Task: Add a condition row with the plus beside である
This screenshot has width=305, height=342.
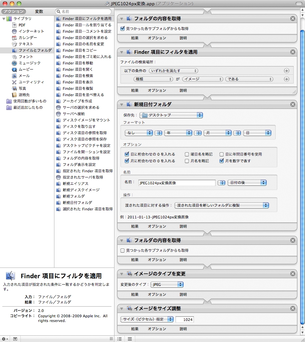Action: coord(287,79)
